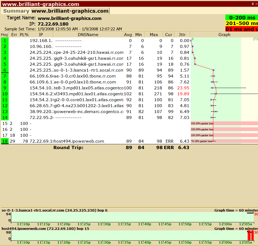Switch to the Summary tab
Screen dimensions: 258x246
point(16,11)
